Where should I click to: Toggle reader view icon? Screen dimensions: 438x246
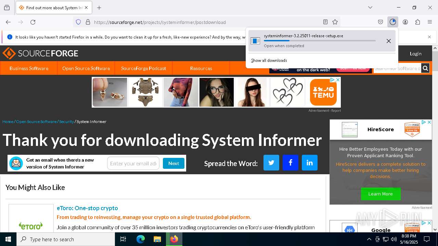click(x=325, y=22)
